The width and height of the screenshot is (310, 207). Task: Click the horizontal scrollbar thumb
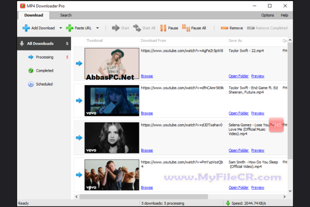coord(143,197)
